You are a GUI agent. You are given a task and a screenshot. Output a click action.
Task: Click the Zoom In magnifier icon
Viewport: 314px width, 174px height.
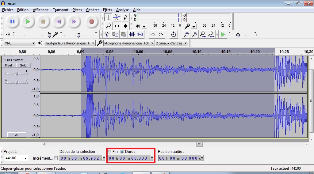[186, 34]
